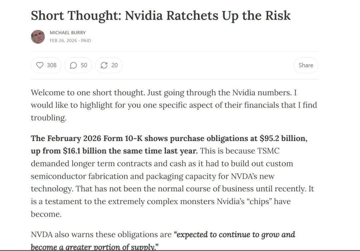Click the "Welcome to one short thought" sentence
The height and width of the screenshot is (251, 360).
[x=87, y=92]
